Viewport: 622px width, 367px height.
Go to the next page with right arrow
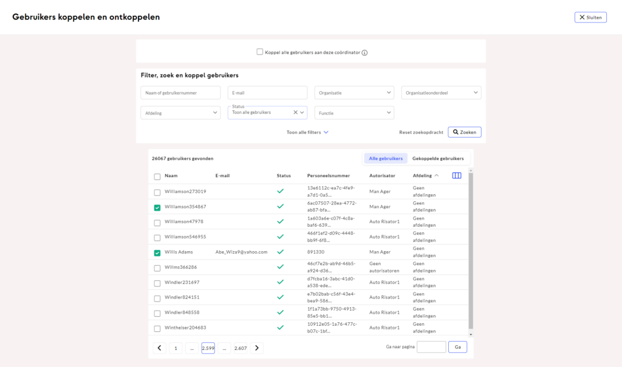[x=257, y=348]
